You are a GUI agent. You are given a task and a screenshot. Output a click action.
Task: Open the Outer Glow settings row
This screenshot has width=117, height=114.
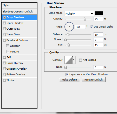[19, 29]
